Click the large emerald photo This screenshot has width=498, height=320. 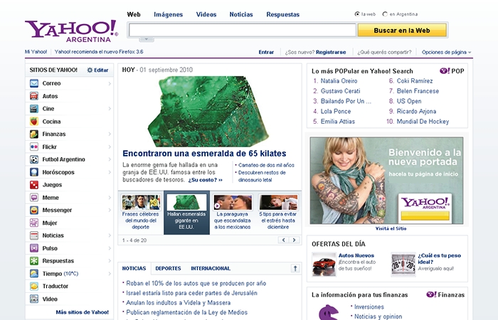(x=208, y=112)
